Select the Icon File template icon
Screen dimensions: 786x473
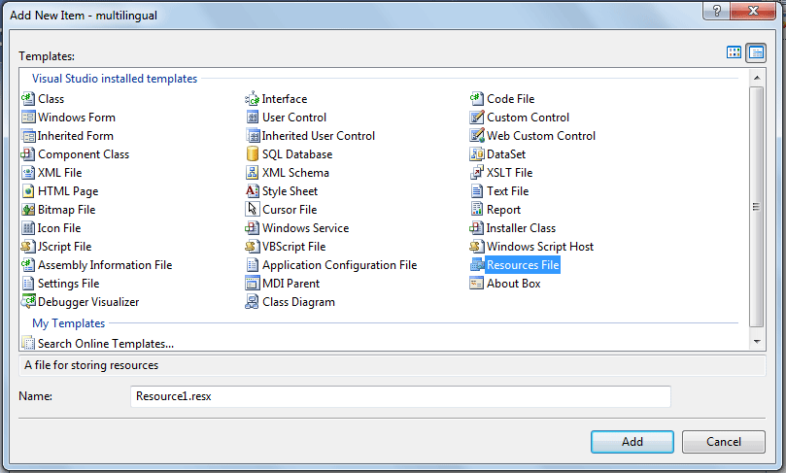coord(28,228)
